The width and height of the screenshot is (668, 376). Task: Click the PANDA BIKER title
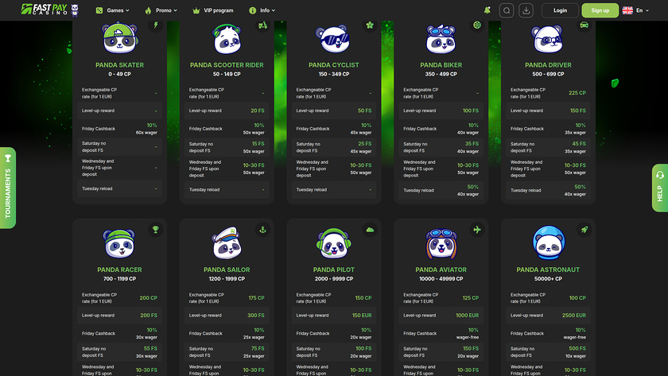coord(441,65)
